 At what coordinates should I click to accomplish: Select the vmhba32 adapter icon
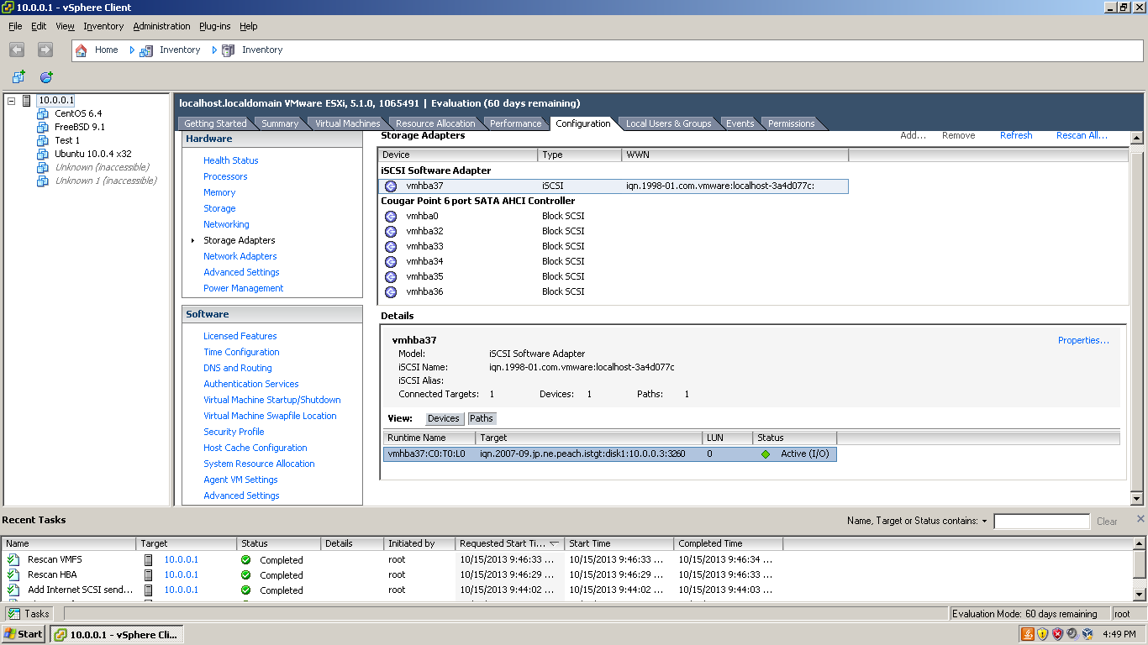pos(391,232)
